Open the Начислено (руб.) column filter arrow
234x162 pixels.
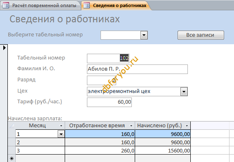tap(187, 126)
